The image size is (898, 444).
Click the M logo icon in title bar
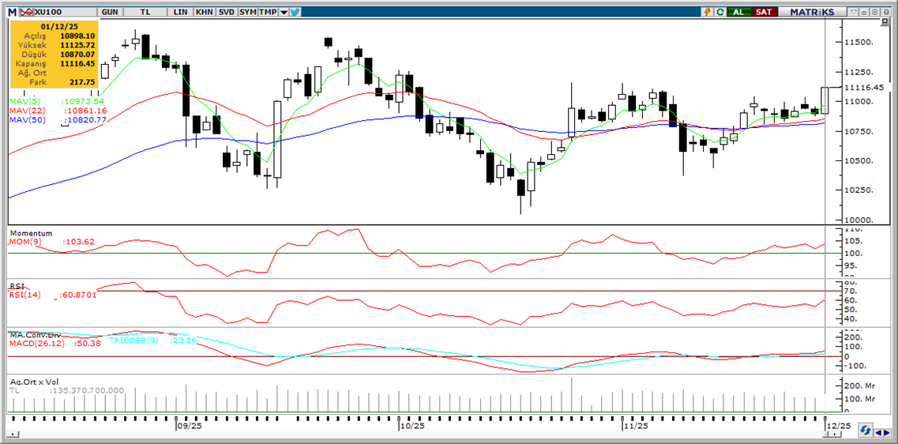pyautogui.click(x=11, y=12)
